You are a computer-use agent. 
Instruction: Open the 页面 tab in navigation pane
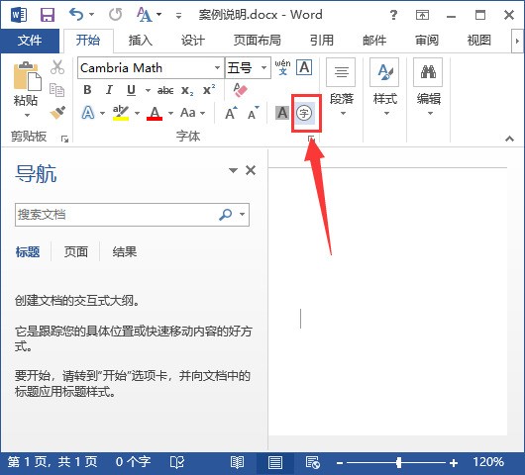(x=76, y=252)
